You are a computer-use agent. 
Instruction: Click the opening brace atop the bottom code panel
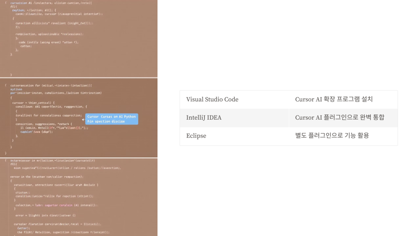[6, 161]
